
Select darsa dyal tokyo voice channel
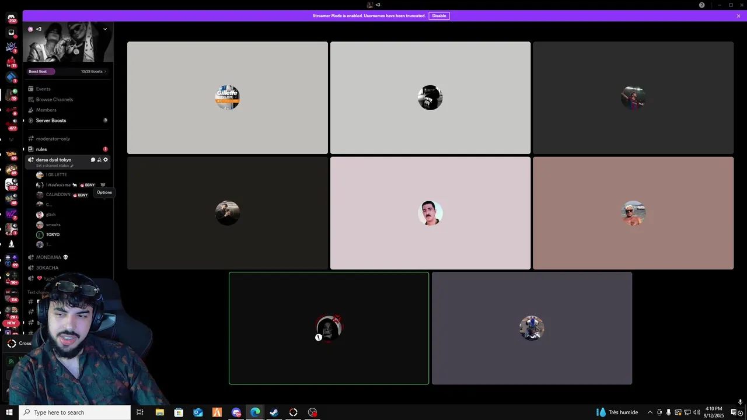coord(54,160)
